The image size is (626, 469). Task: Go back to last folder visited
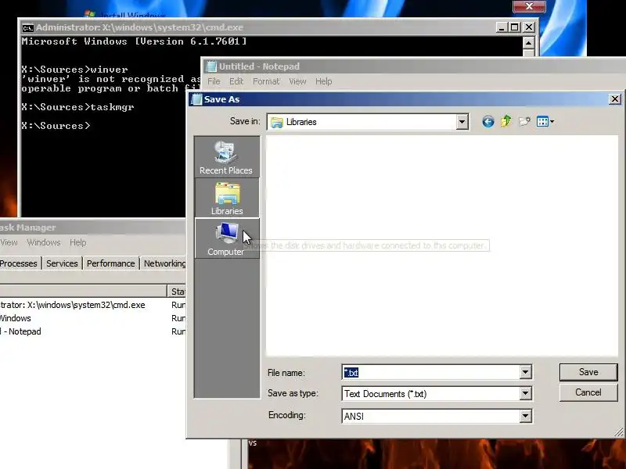point(487,122)
